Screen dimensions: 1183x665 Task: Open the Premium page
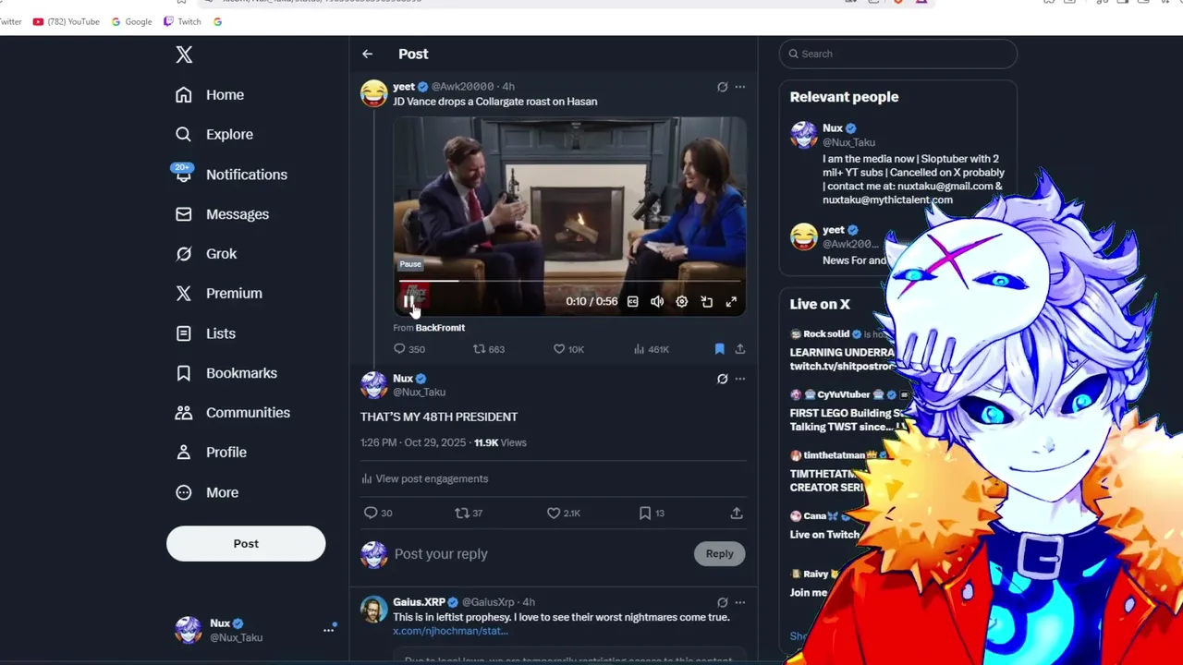point(219,293)
